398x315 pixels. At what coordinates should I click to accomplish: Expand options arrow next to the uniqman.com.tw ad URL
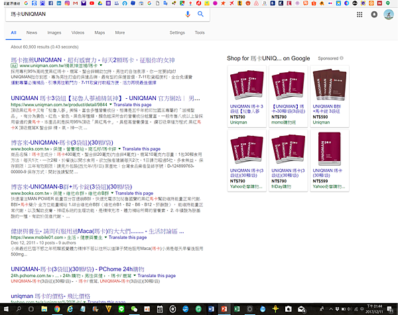click(x=101, y=66)
